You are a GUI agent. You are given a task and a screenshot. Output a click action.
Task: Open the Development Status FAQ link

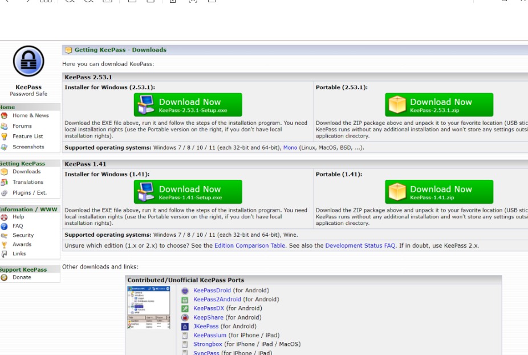360,245
